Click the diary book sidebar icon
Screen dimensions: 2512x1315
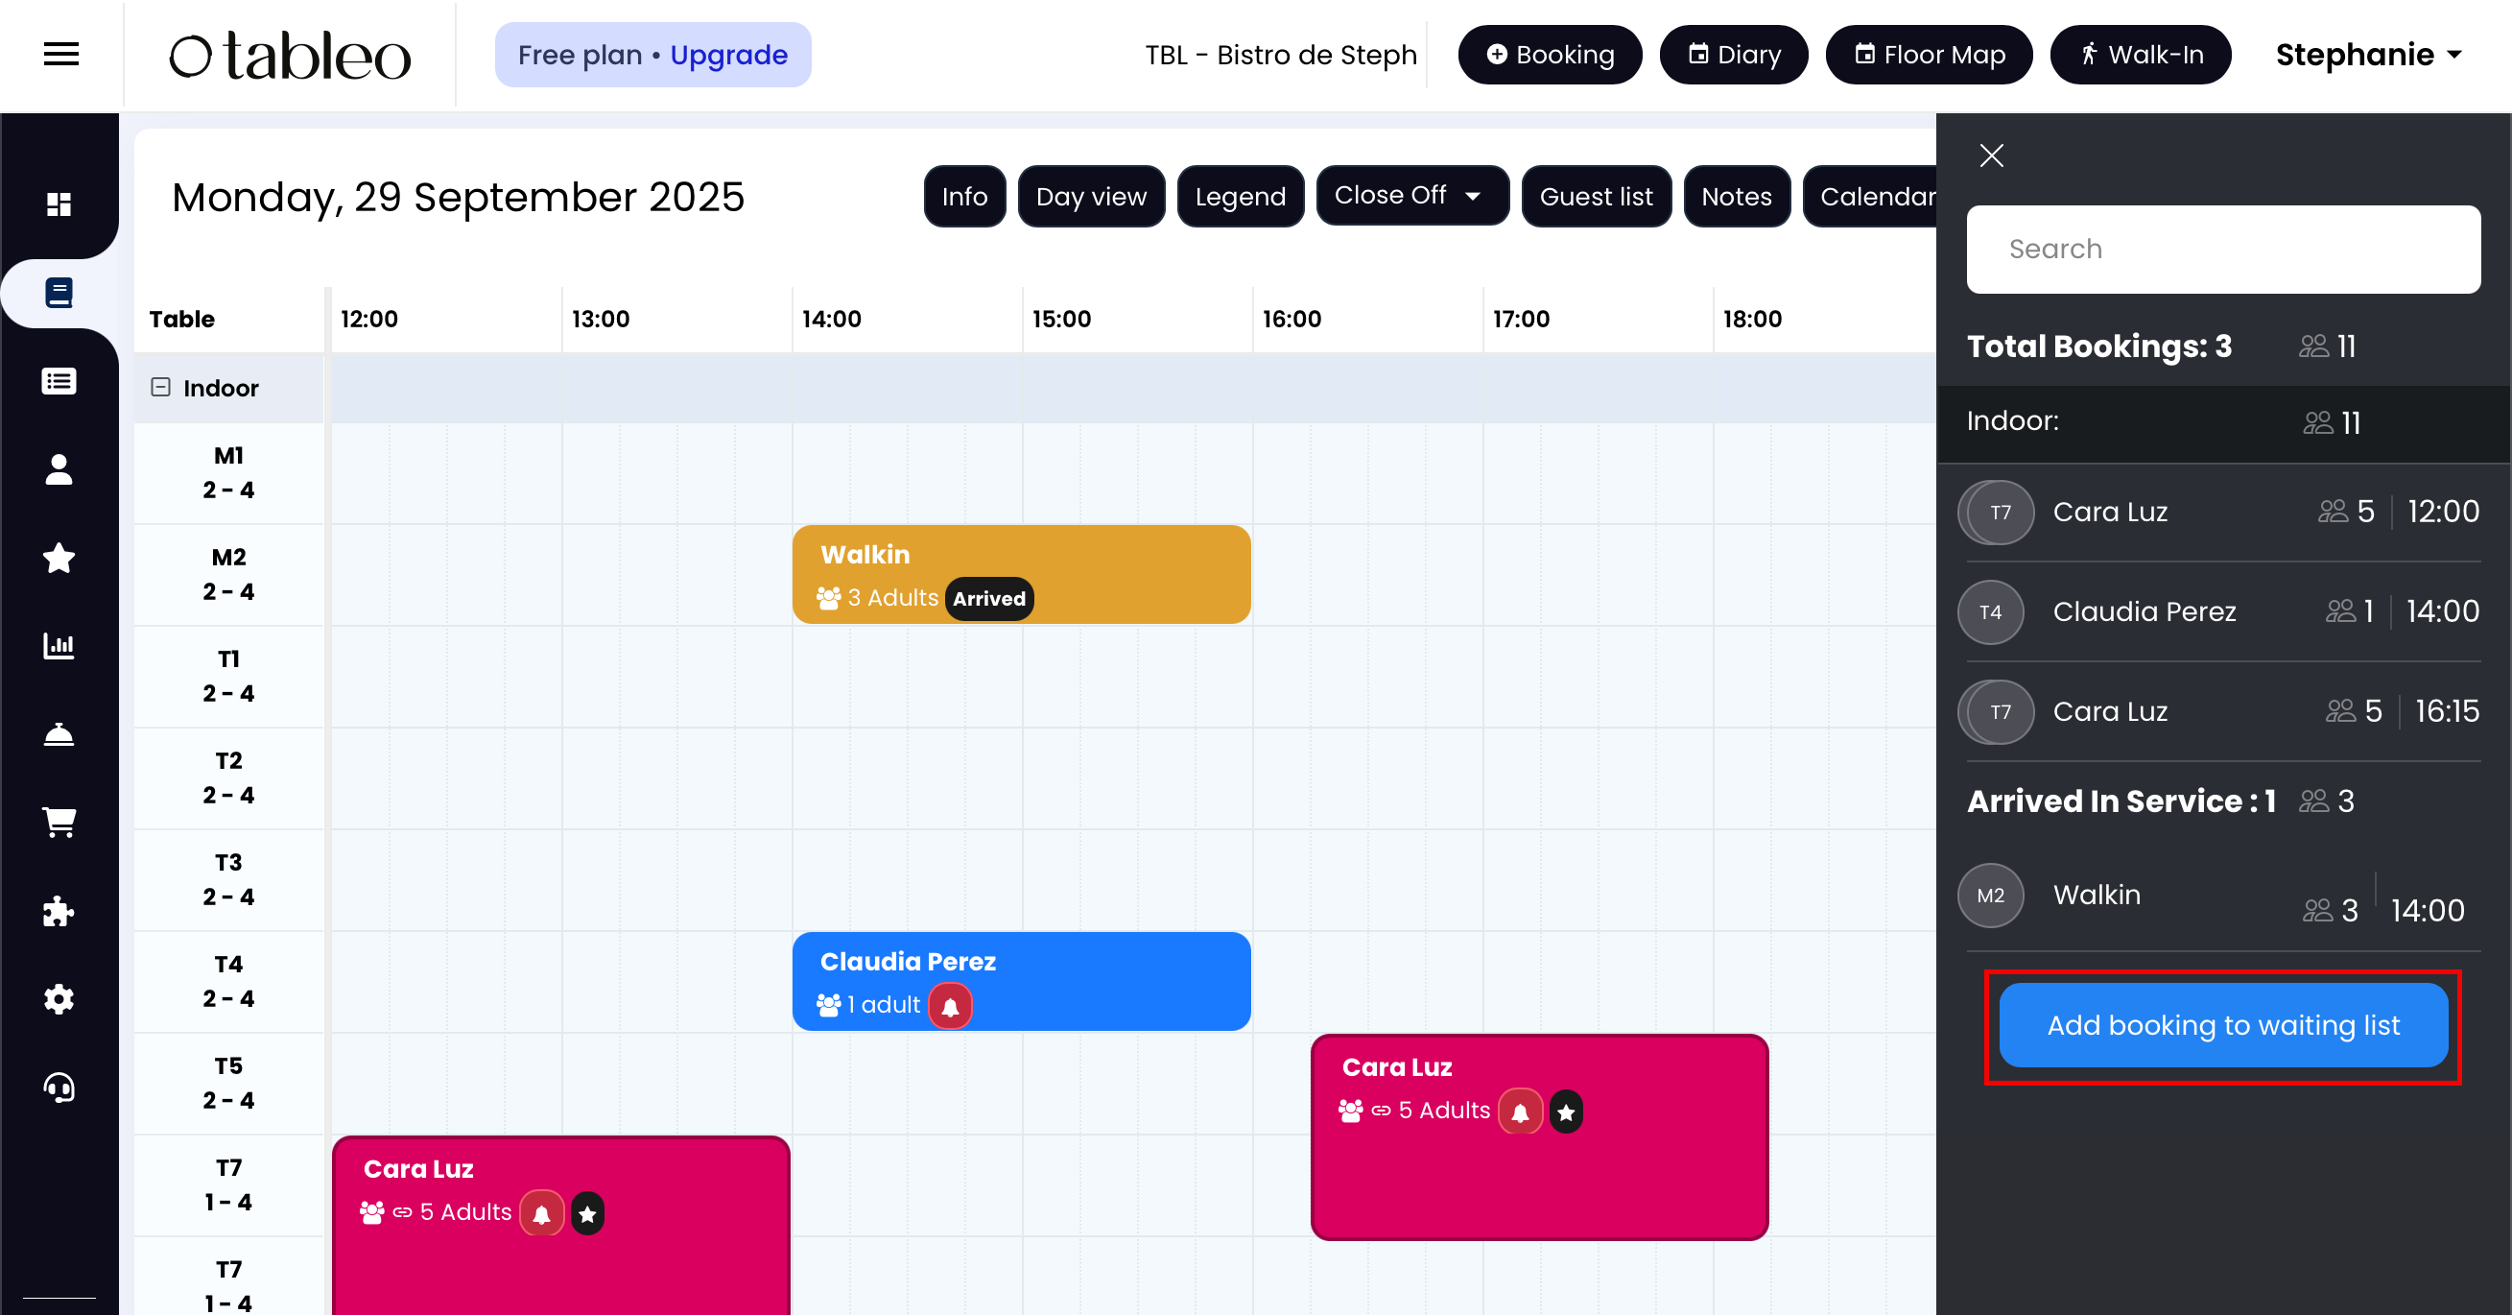pyautogui.click(x=59, y=293)
